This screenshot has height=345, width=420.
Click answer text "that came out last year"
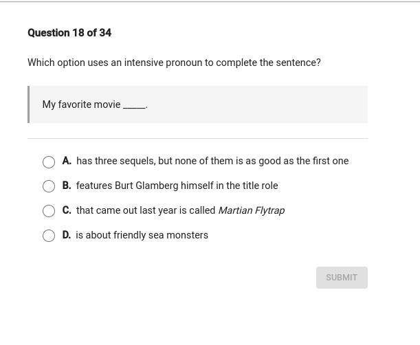tap(146, 210)
